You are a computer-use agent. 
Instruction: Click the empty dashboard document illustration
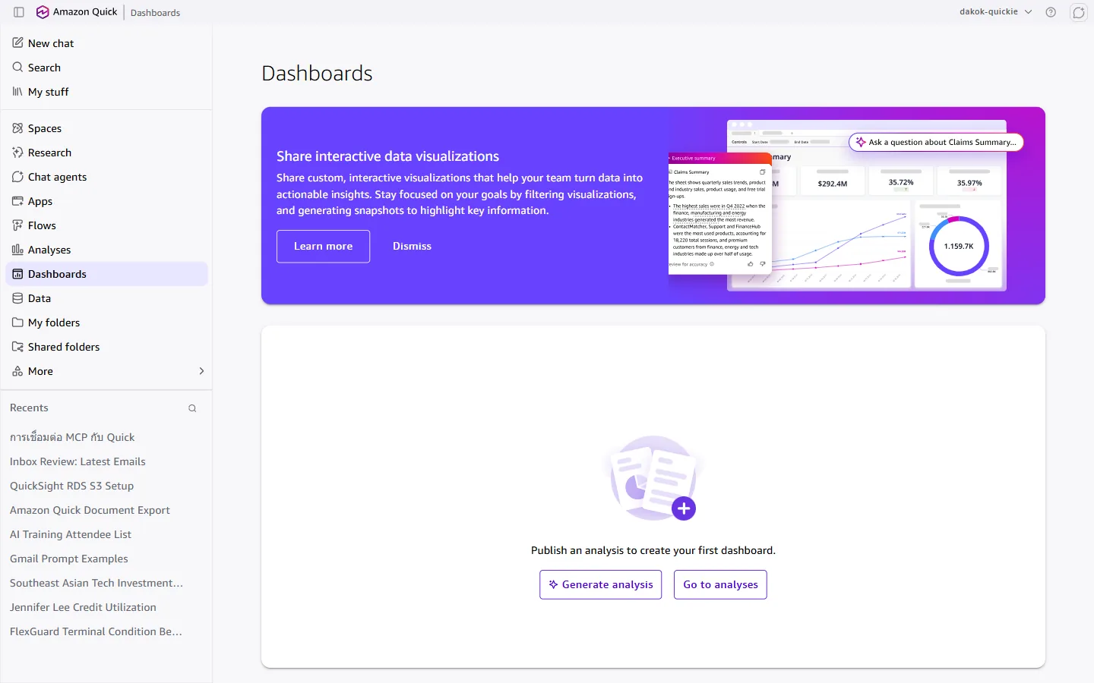click(x=653, y=478)
